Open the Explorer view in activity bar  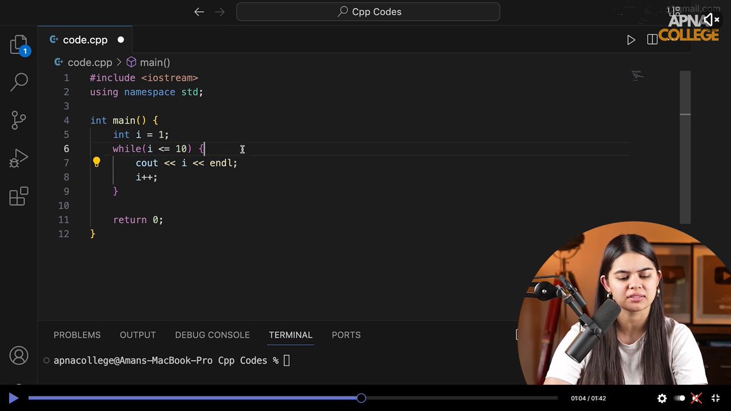pyautogui.click(x=19, y=45)
